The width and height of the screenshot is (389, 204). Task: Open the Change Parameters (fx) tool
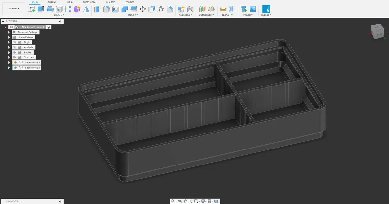coord(161,9)
